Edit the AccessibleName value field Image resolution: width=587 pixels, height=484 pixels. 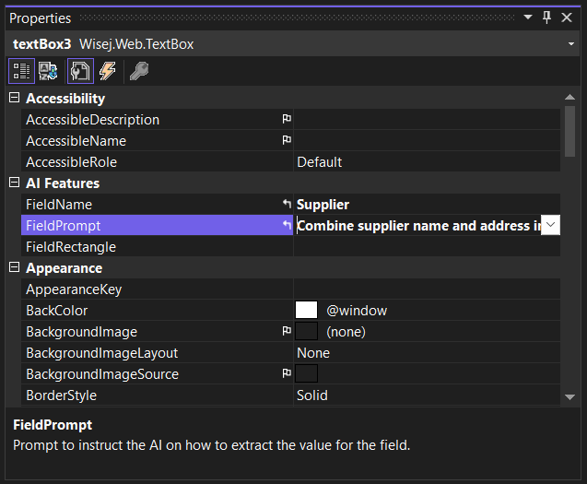[x=428, y=141]
